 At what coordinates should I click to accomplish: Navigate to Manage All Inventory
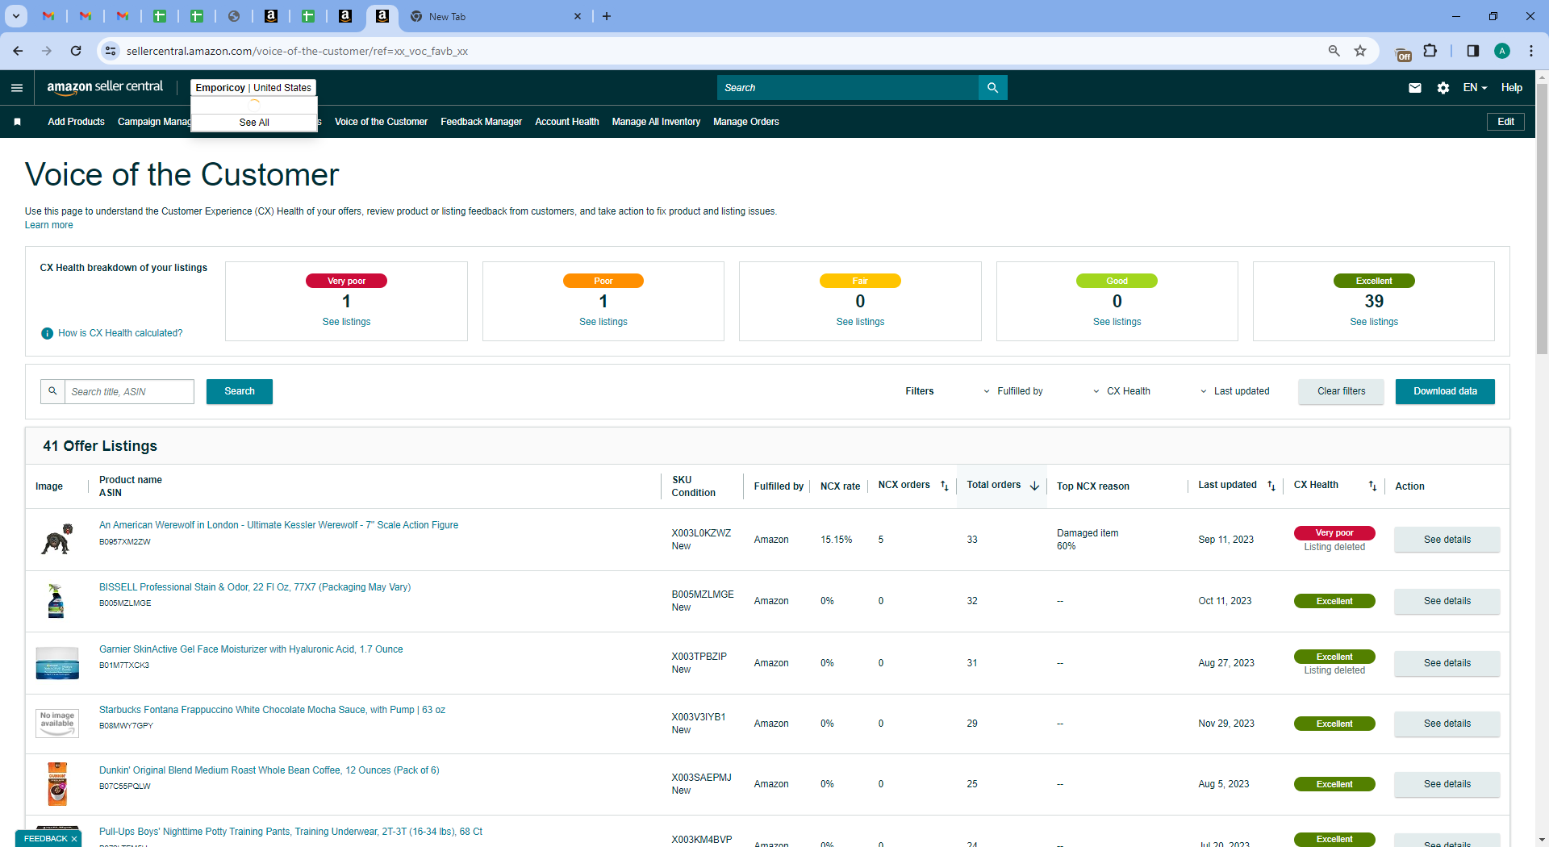pos(656,122)
